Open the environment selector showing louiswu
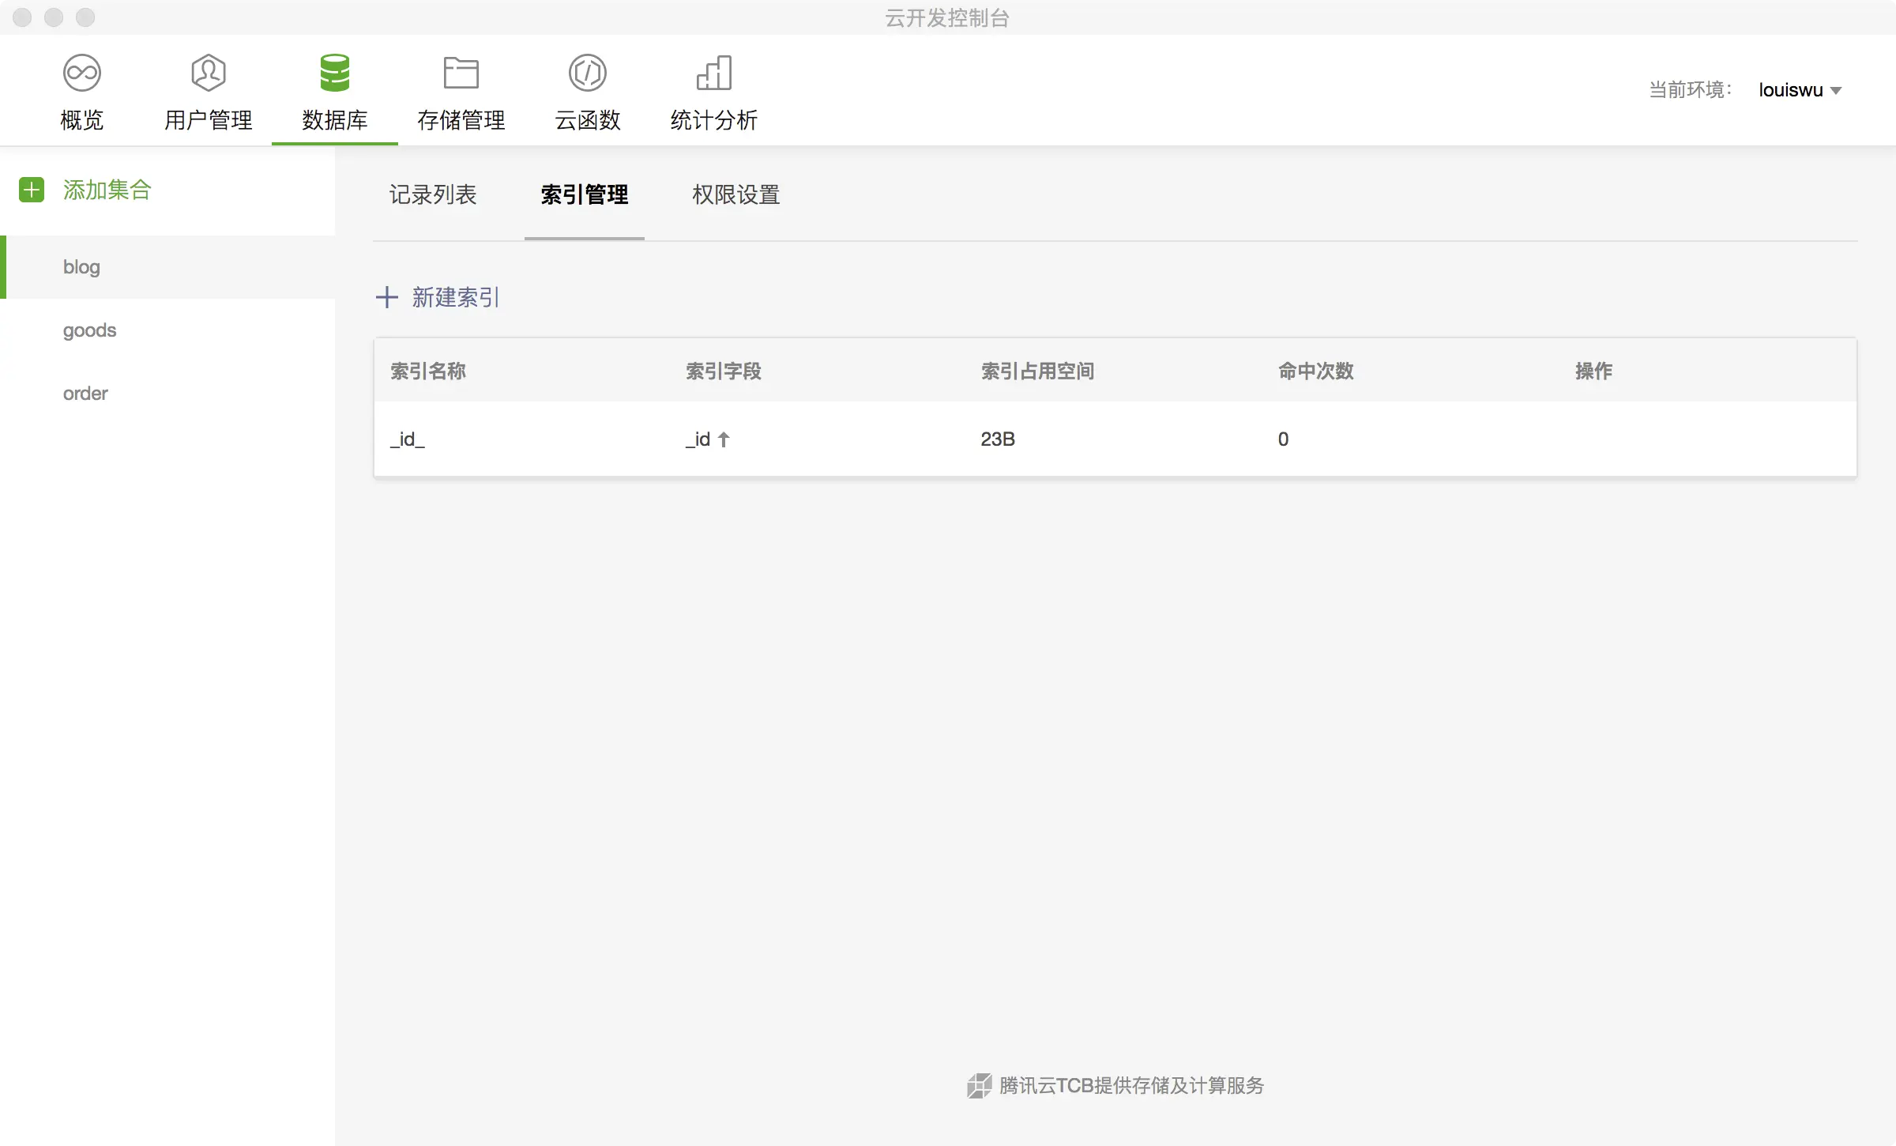 (x=1790, y=90)
